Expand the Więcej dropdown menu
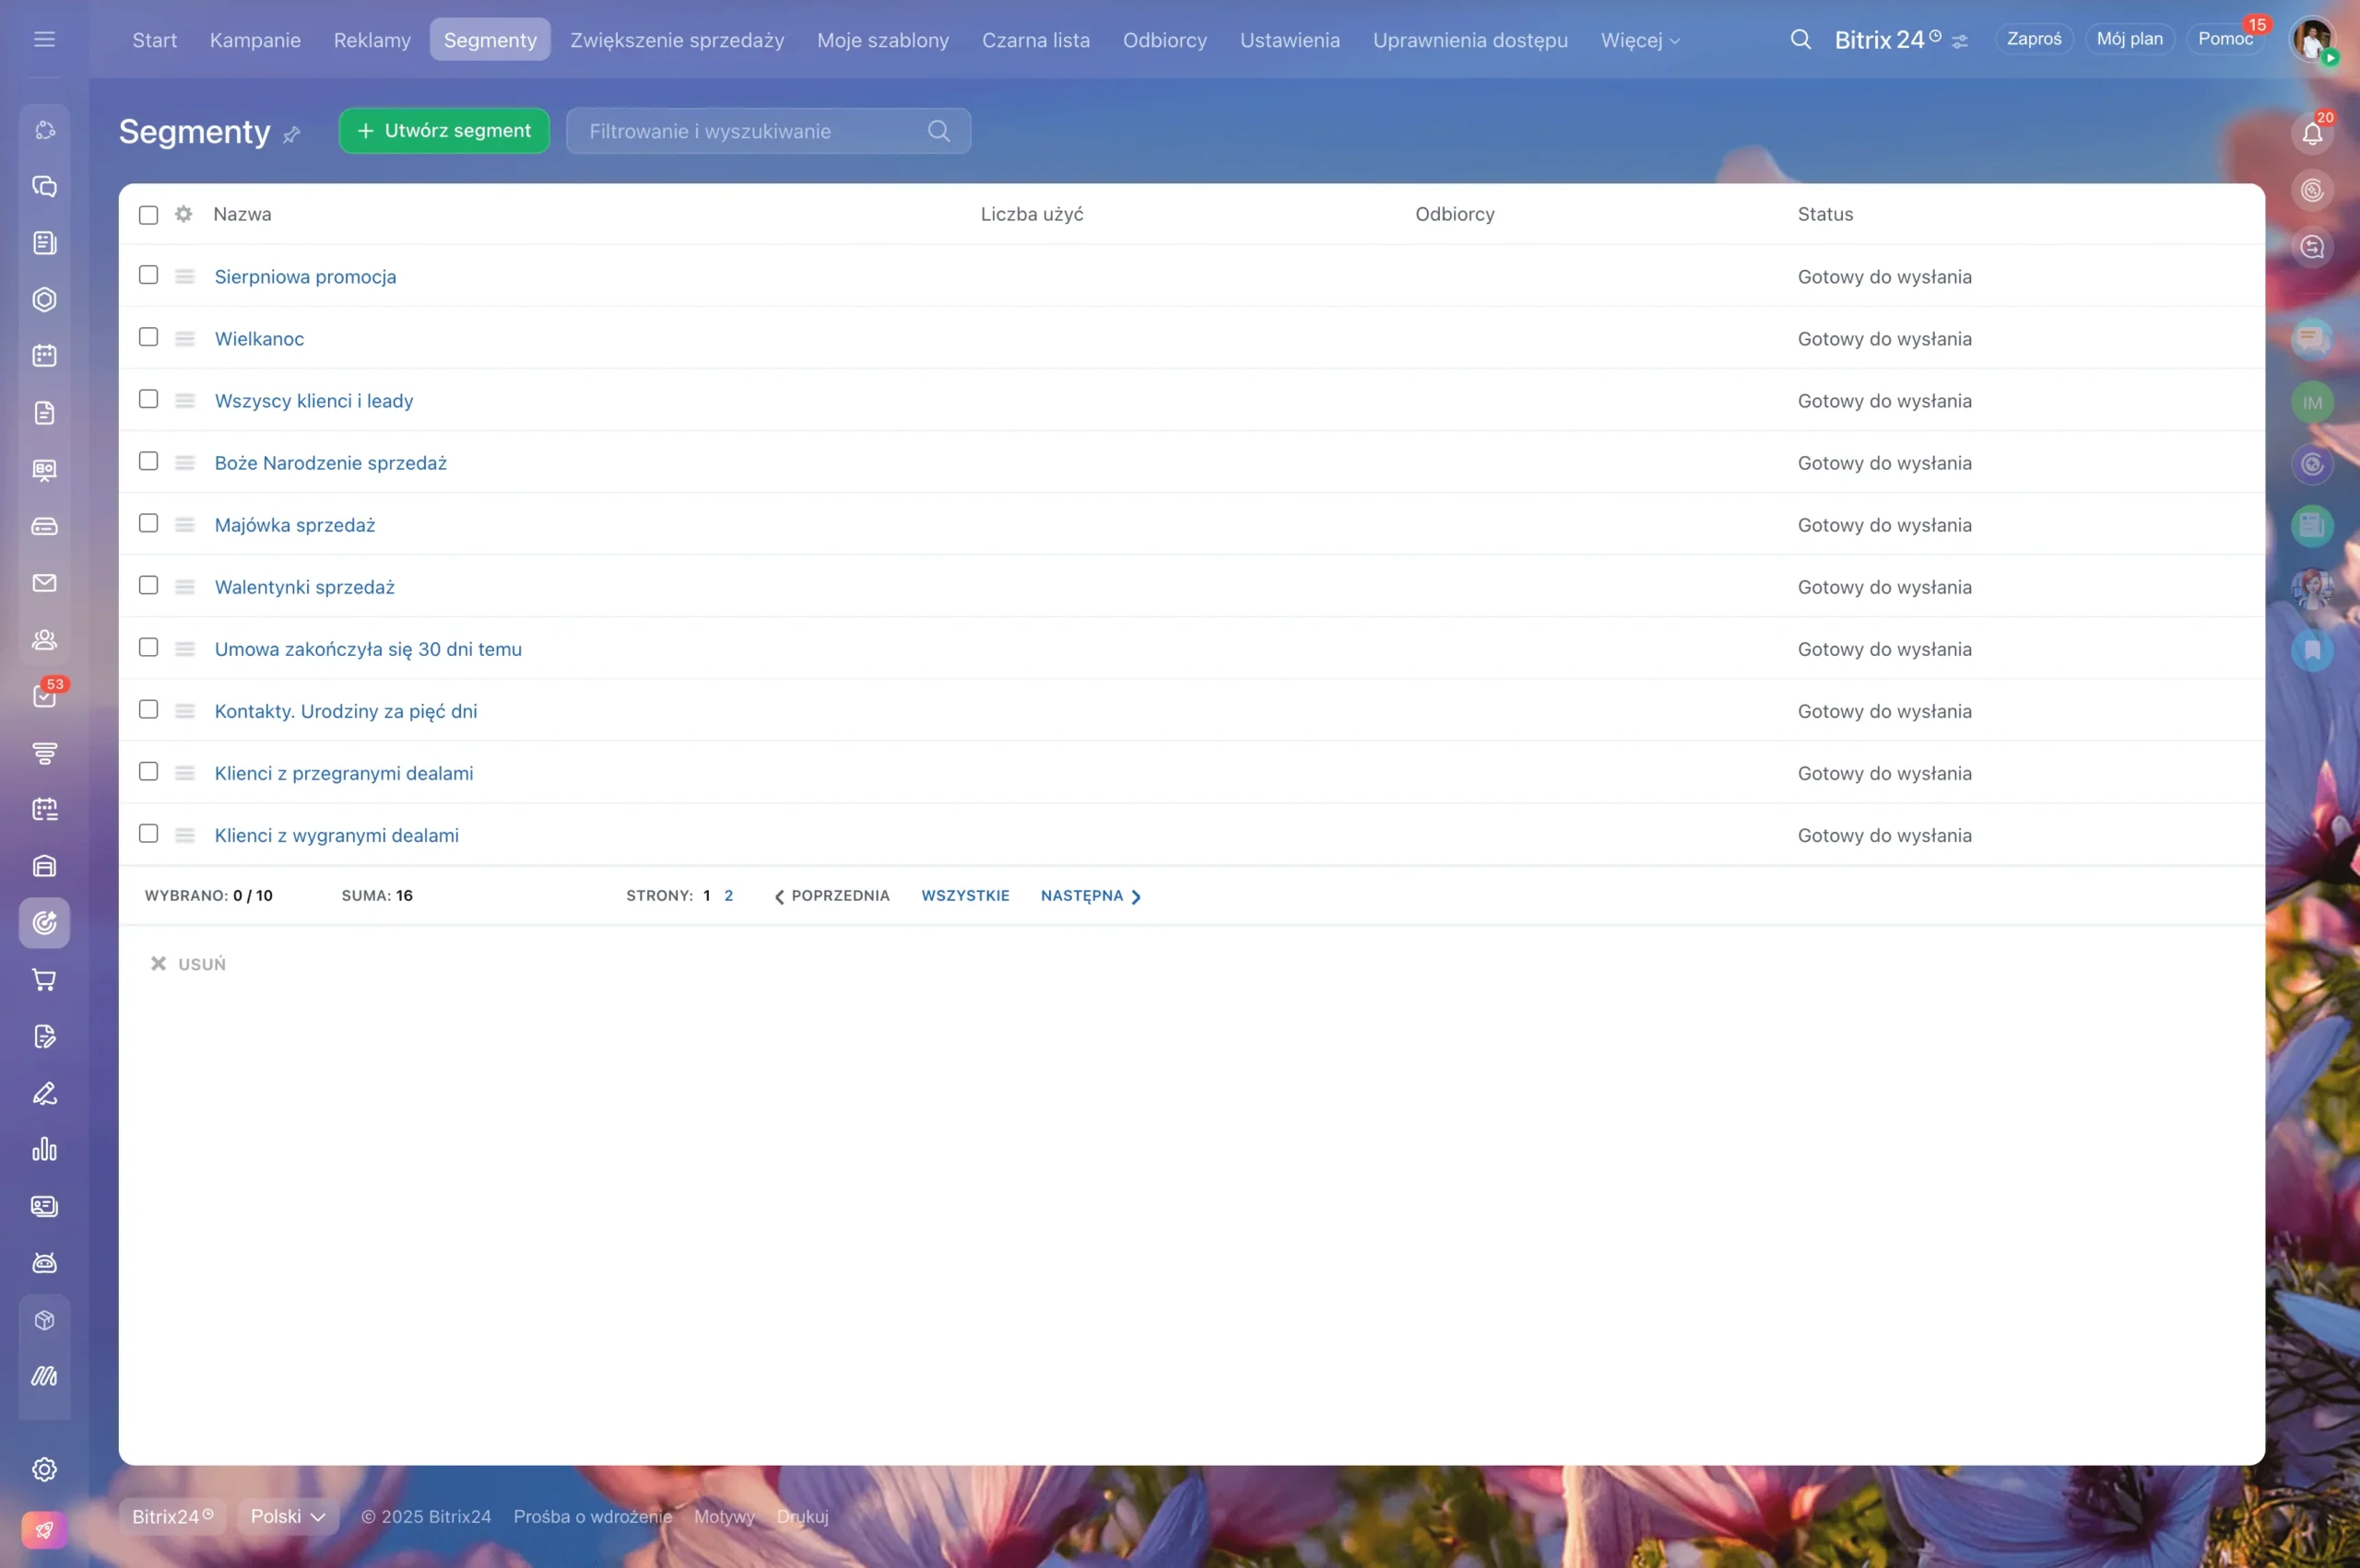Screen dimensions: 2360x1568 [x=1640, y=40]
